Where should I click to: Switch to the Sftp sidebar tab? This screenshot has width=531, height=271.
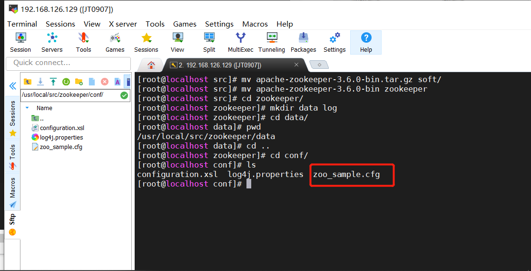(x=12, y=224)
